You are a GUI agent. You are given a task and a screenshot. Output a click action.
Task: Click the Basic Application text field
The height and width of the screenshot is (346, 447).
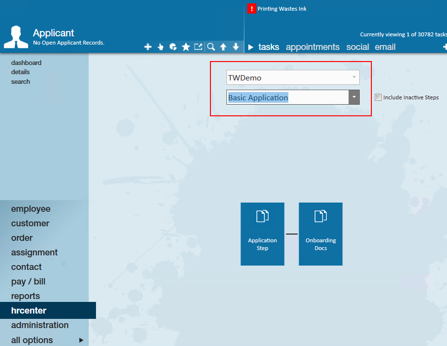point(287,97)
